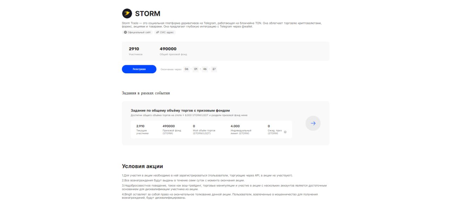Click the Ожид. приз (STORM) label
The height and width of the screenshot is (201, 449).
coord(275,132)
